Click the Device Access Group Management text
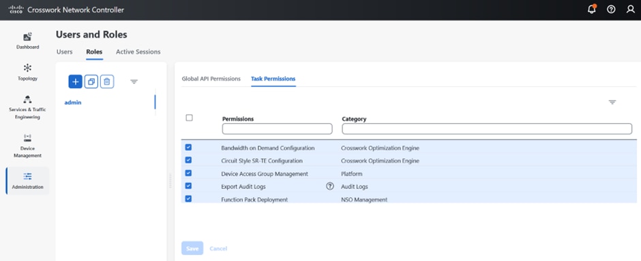Screen dimensions: 641x261 (x=265, y=174)
